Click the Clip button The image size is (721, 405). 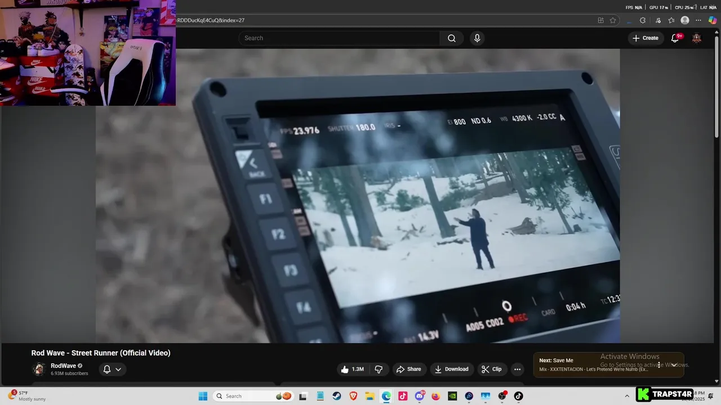point(491,369)
